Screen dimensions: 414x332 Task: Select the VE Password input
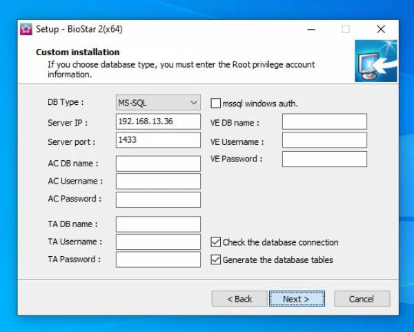point(324,159)
